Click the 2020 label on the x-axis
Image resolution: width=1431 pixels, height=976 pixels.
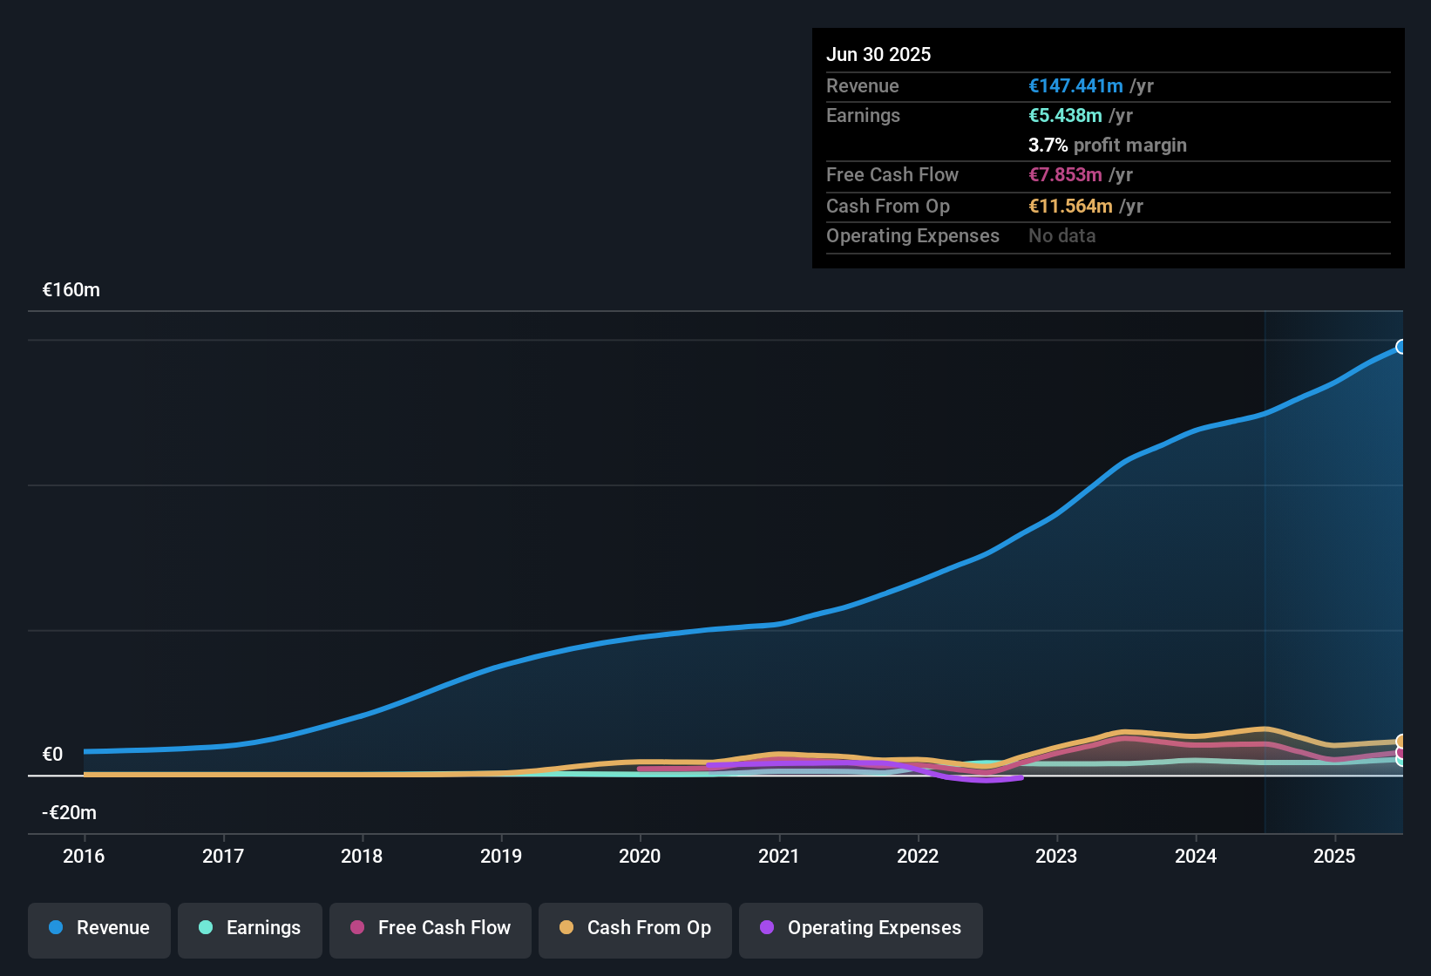point(640,857)
